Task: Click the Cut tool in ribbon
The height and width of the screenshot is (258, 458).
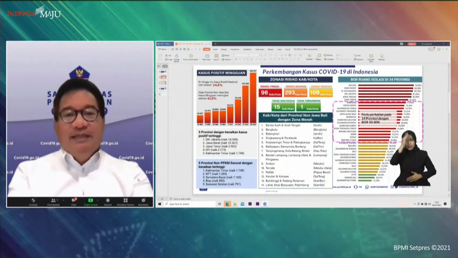Action: (168, 55)
